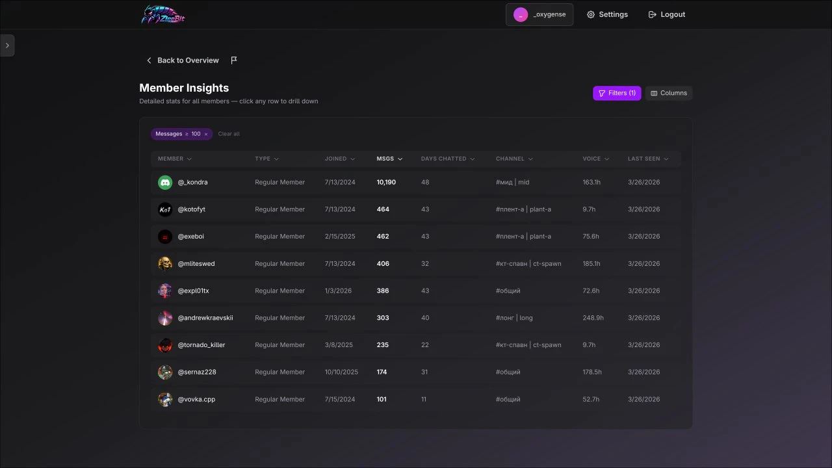Screen dimensions: 832x468
Task: Click the 7/15/2024 joined date
Action: tap(340, 399)
